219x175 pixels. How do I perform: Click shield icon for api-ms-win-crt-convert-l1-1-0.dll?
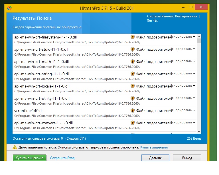pos(132,123)
